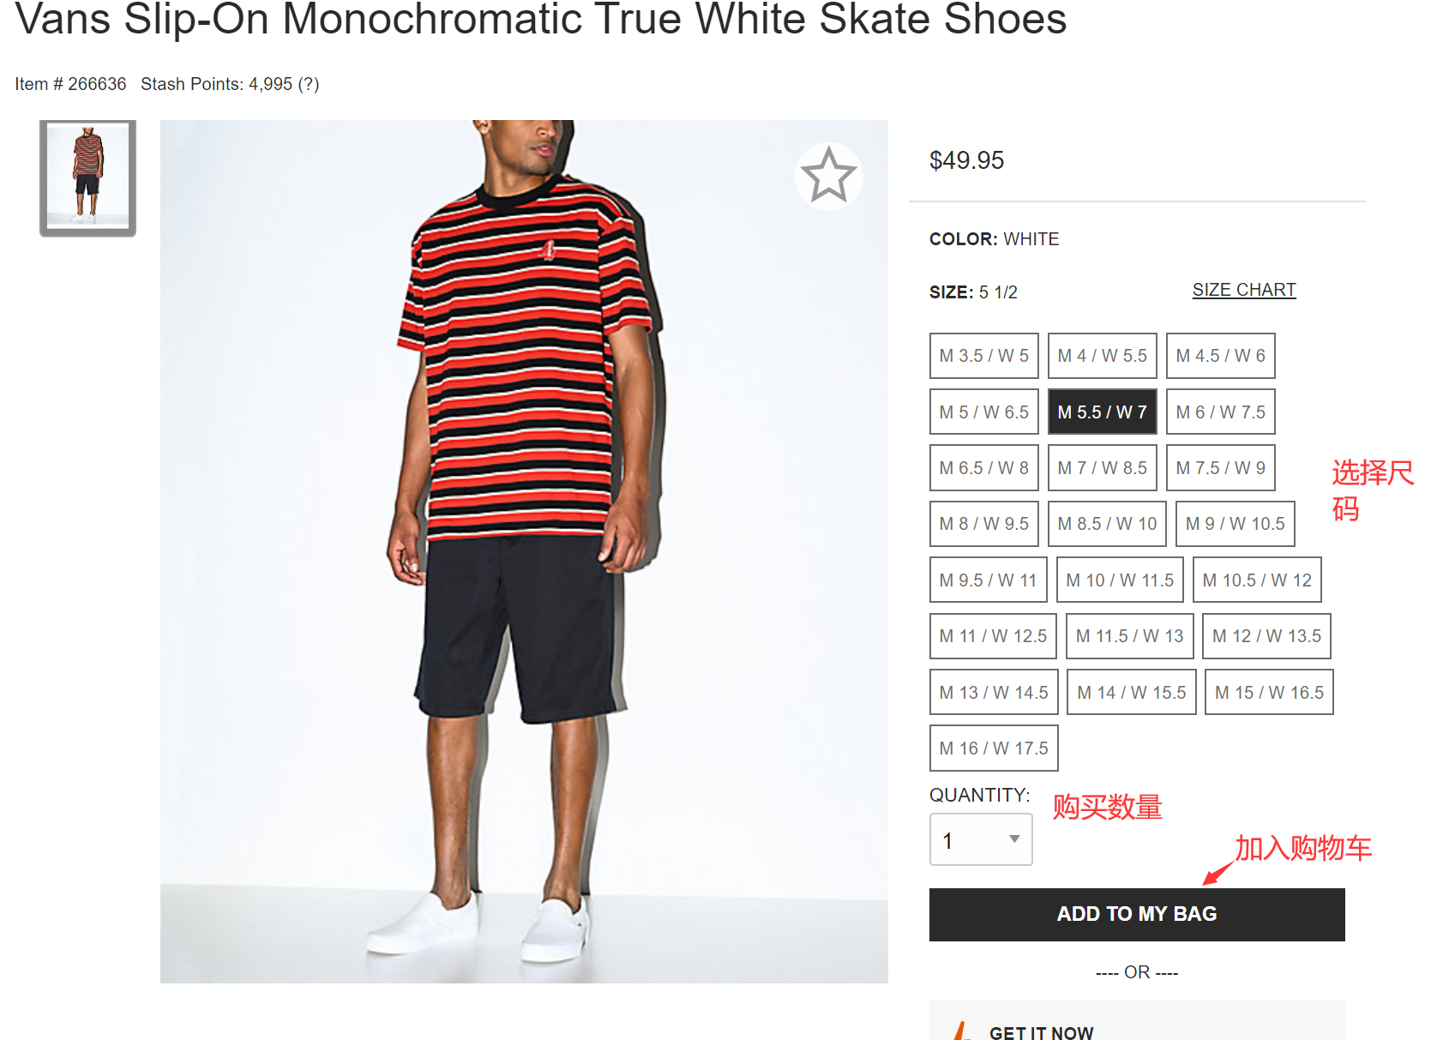Choose size M 3.5 / W 5
1437x1040 pixels.
pyautogui.click(x=983, y=356)
